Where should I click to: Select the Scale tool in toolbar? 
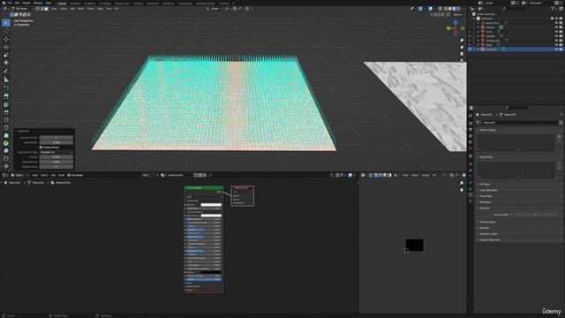click(x=6, y=55)
